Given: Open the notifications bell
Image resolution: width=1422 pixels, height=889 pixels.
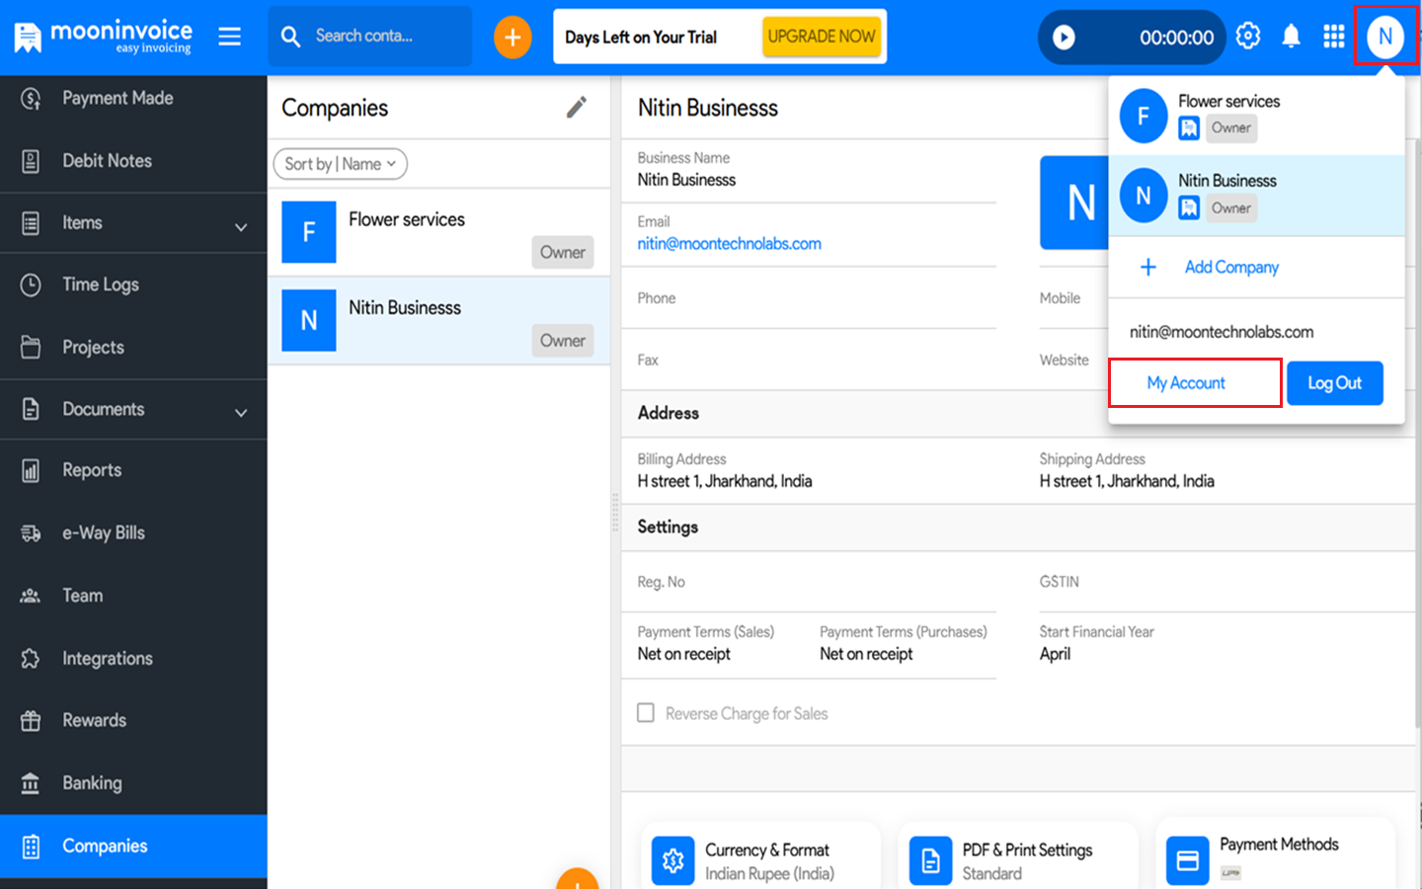Looking at the screenshot, I should (1291, 37).
